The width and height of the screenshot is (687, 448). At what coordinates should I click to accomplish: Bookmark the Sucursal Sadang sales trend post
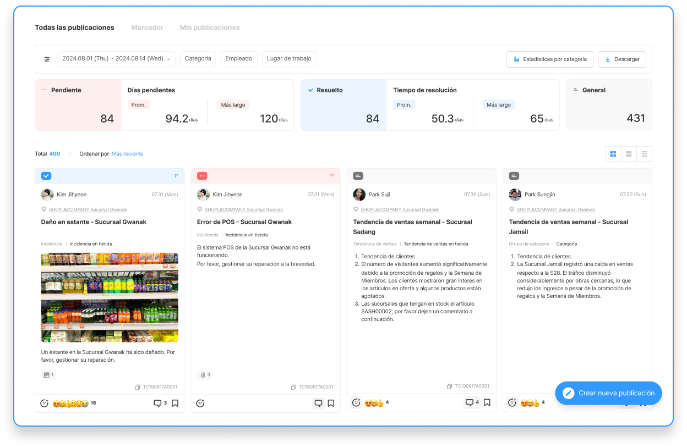(x=487, y=403)
